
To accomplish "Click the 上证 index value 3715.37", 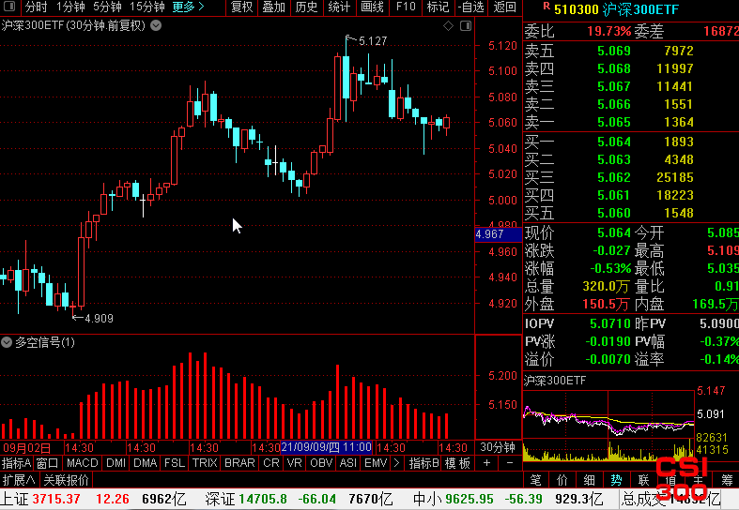I will coord(56,499).
